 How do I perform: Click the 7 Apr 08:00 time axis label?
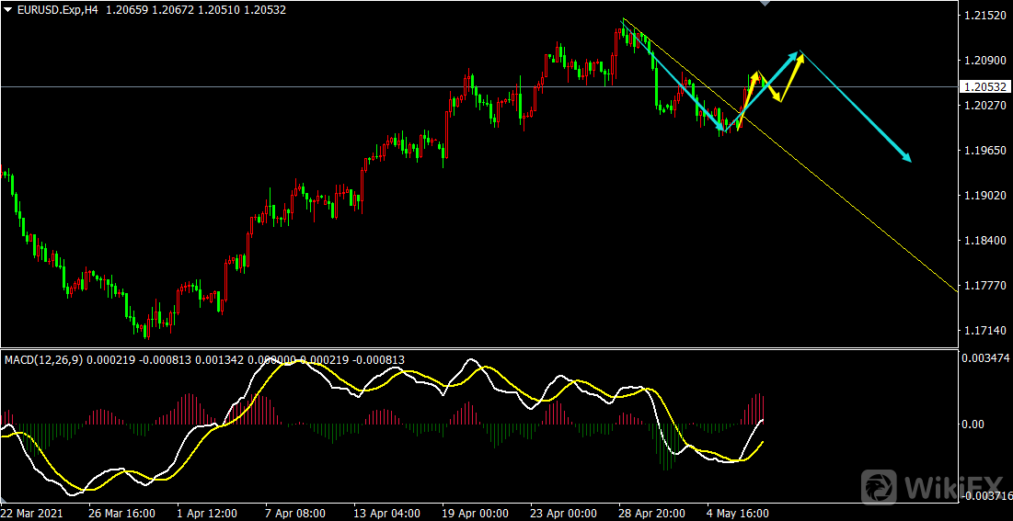click(295, 513)
